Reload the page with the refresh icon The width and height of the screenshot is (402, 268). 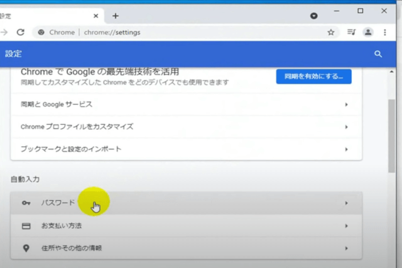21,32
